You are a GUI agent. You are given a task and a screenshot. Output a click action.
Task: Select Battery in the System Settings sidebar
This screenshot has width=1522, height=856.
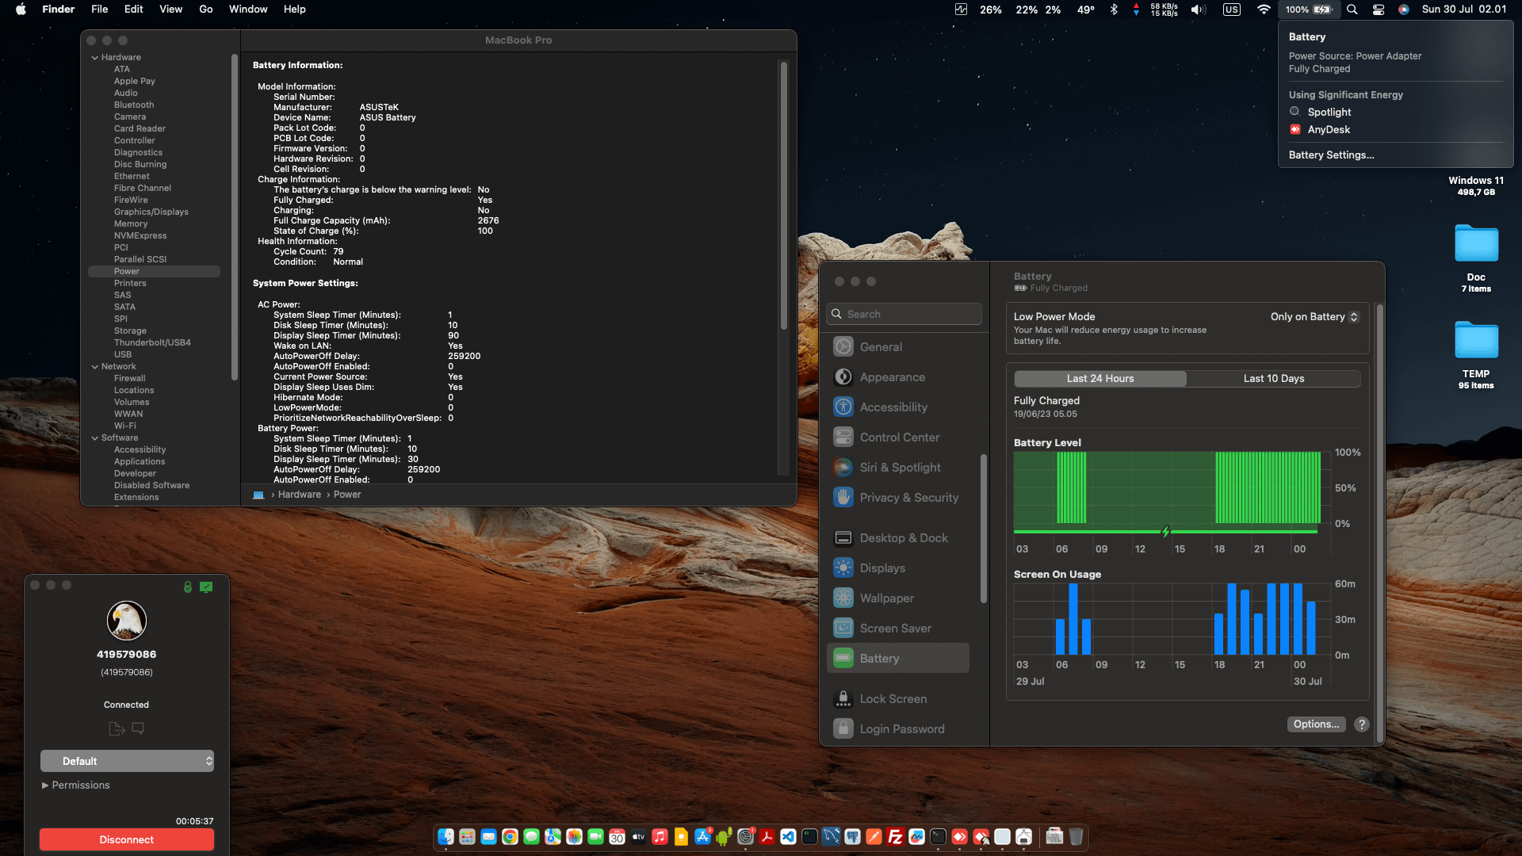pos(898,658)
